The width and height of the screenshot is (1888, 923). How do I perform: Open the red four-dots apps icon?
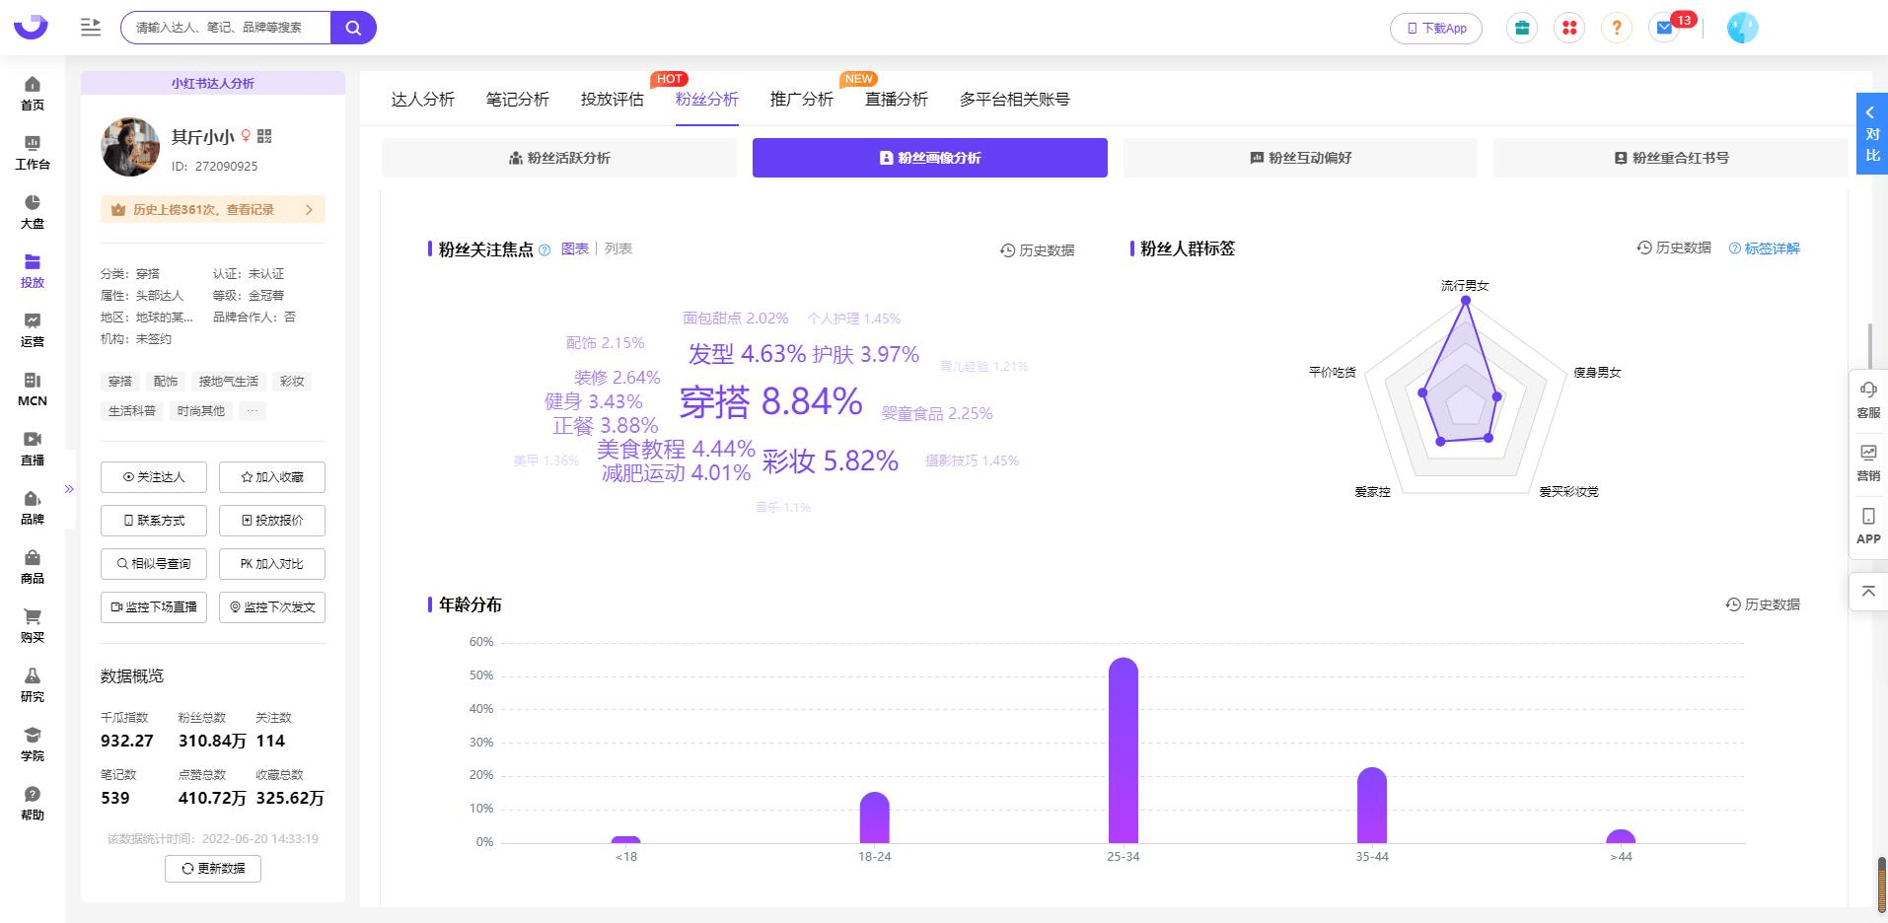[x=1569, y=28]
